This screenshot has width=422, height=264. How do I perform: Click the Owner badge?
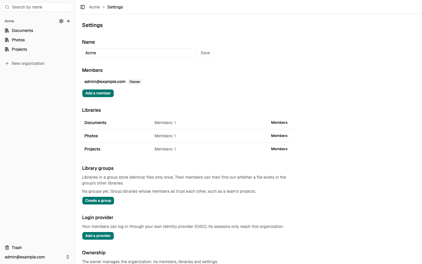coord(135,82)
